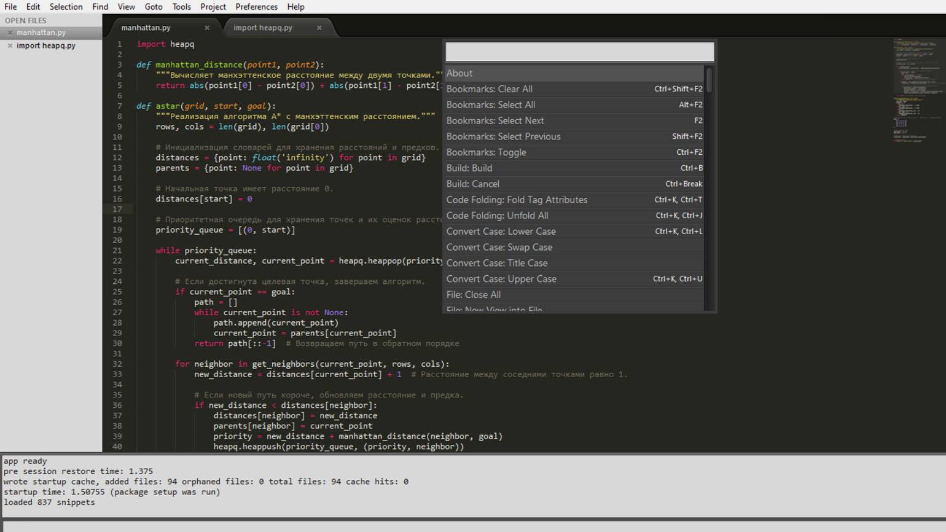946x532 pixels.
Task: Choose Convert Case: Lower Case
Action: 574,232
